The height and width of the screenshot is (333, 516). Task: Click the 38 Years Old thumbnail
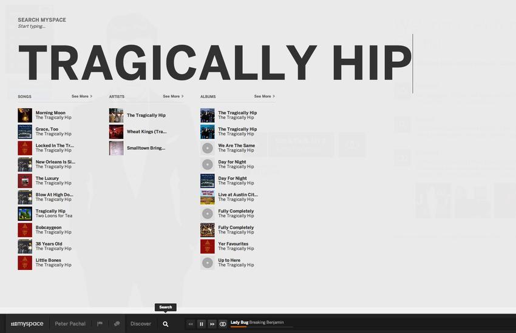tap(25, 246)
